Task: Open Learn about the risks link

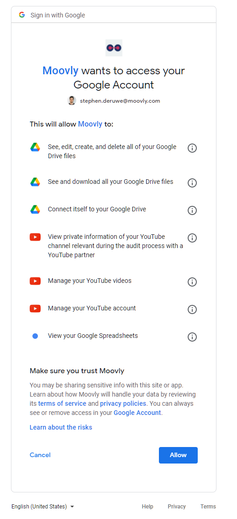Action: (61, 427)
